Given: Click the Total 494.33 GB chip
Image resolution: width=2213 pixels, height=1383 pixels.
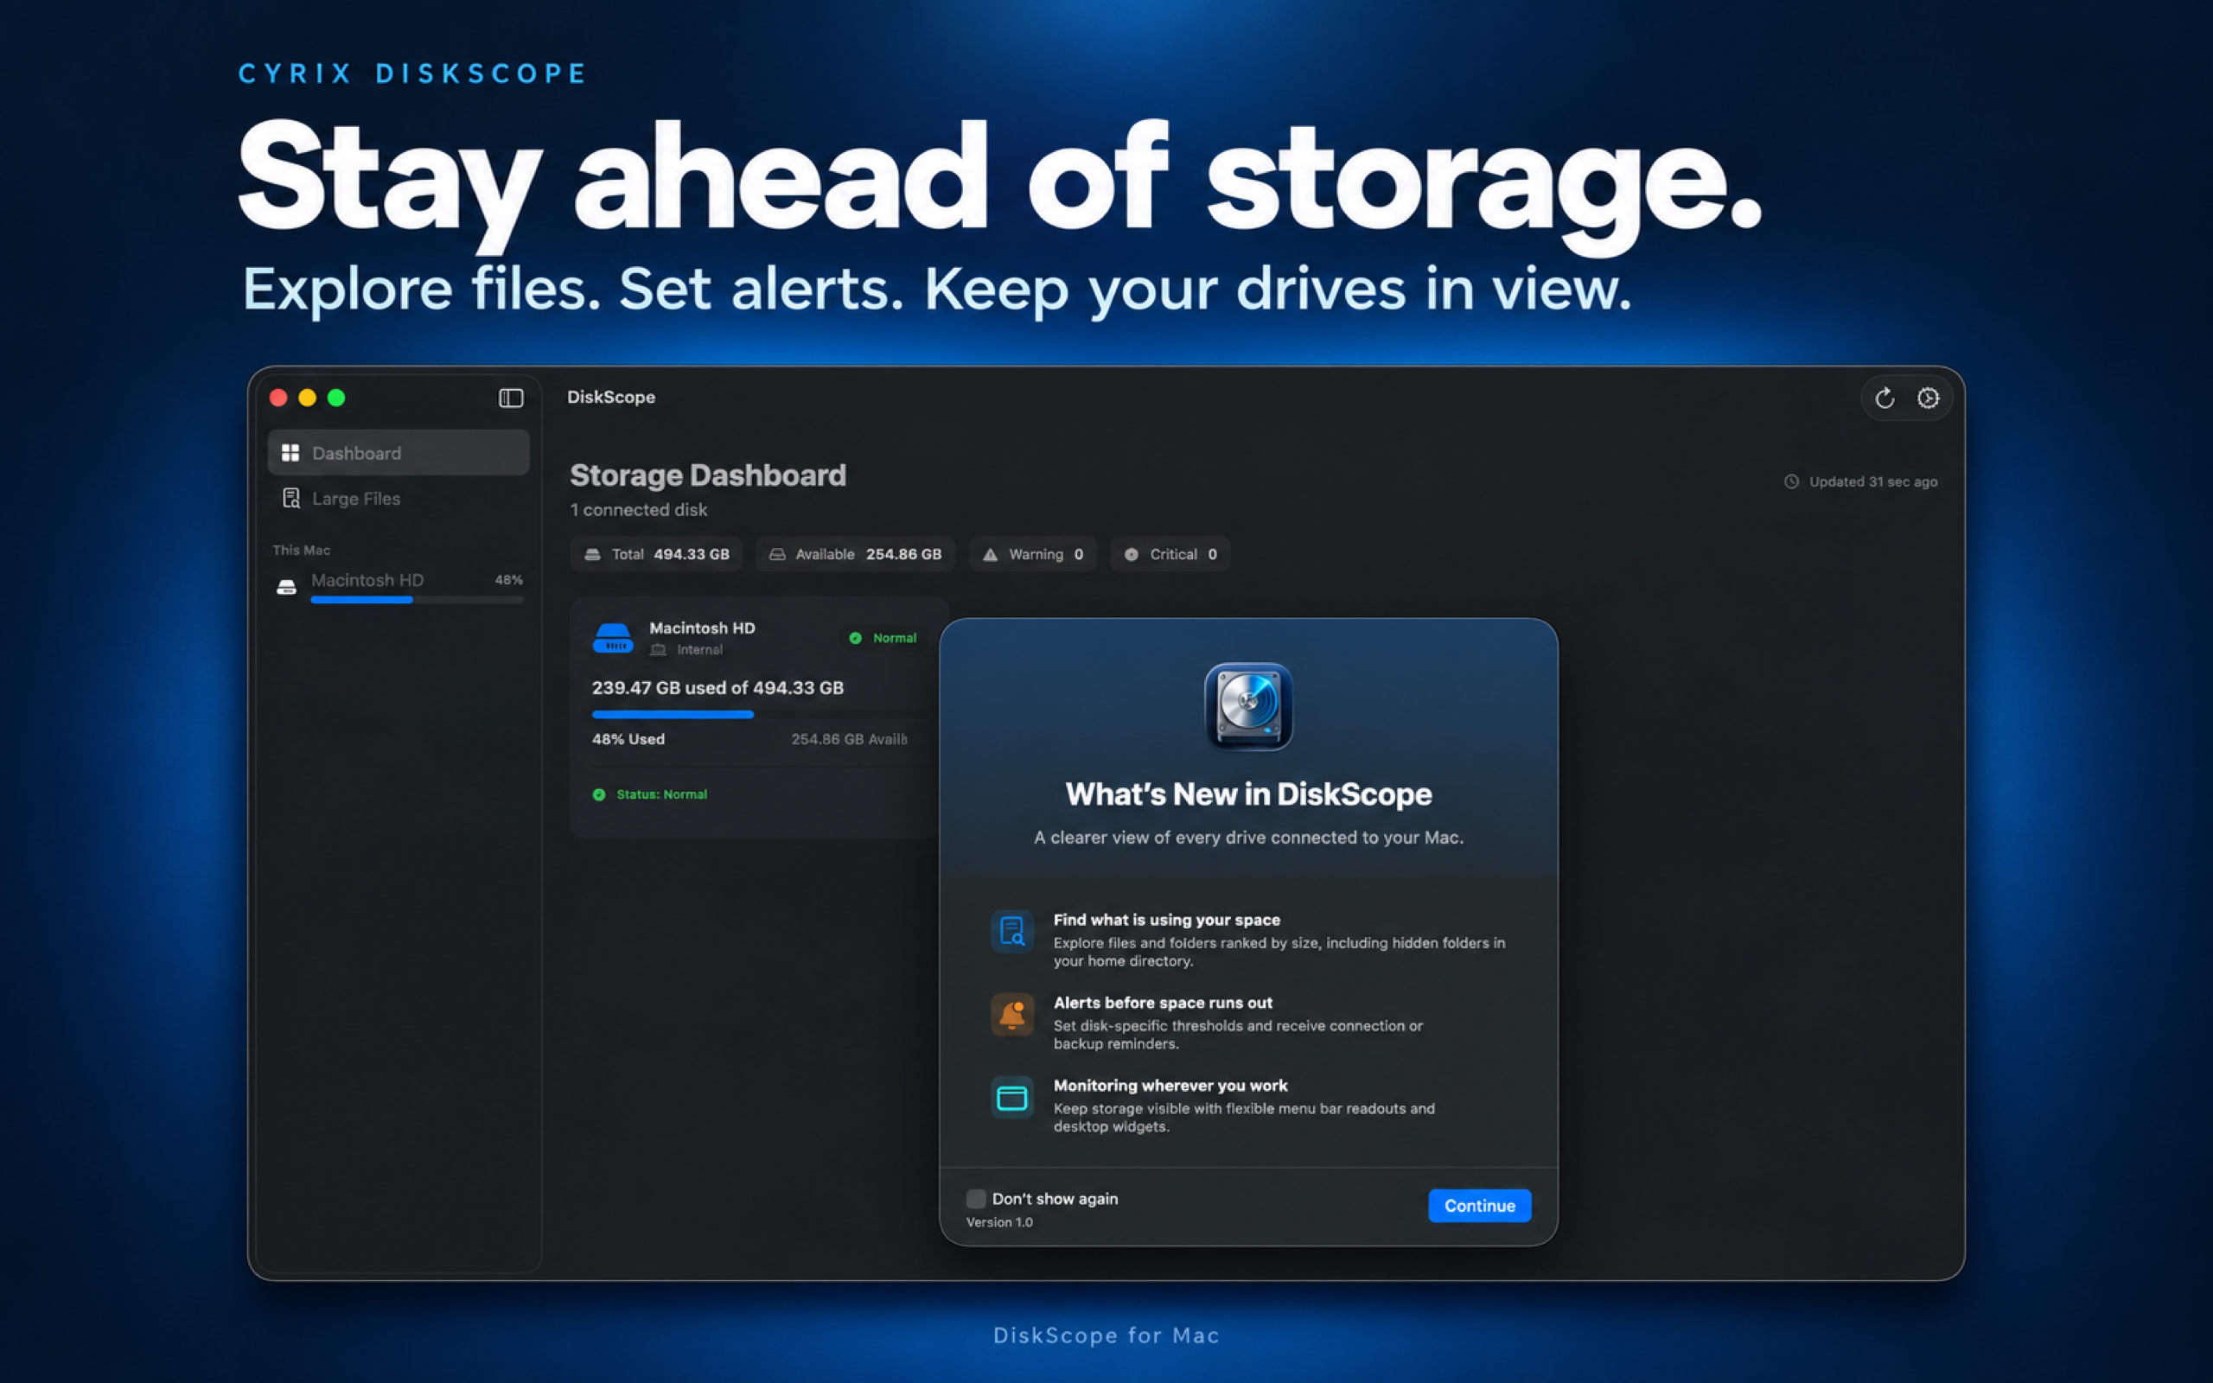Looking at the screenshot, I should coord(657,554).
